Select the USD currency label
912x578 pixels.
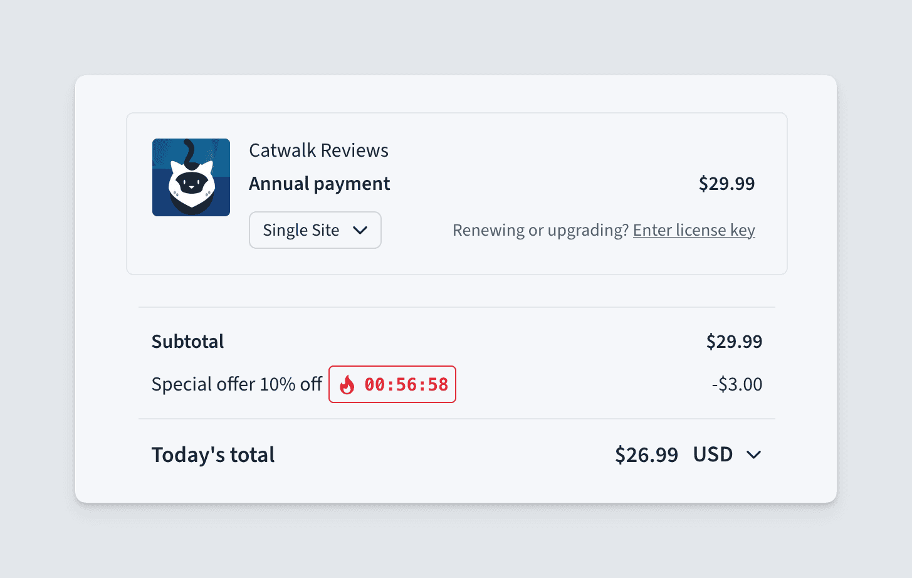[713, 455]
